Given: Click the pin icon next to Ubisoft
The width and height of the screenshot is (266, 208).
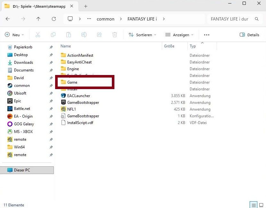Looking at the screenshot, I should (51, 93).
